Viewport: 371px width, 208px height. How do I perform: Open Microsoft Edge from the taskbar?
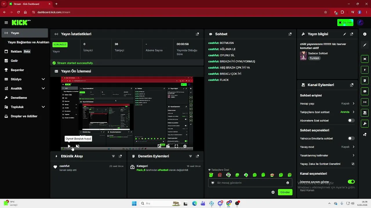tap(194, 203)
